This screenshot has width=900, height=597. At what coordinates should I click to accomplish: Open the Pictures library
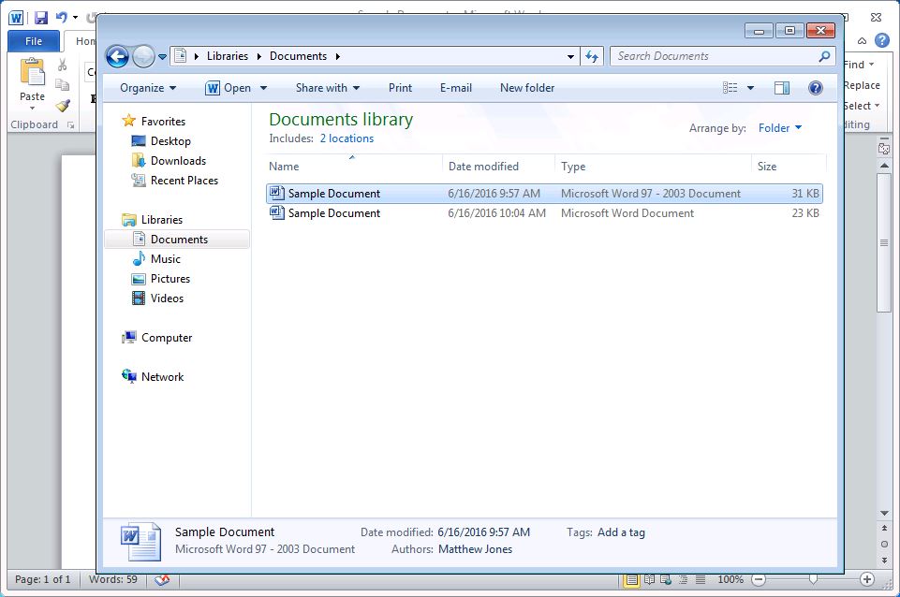pyautogui.click(x=161, y=279)
